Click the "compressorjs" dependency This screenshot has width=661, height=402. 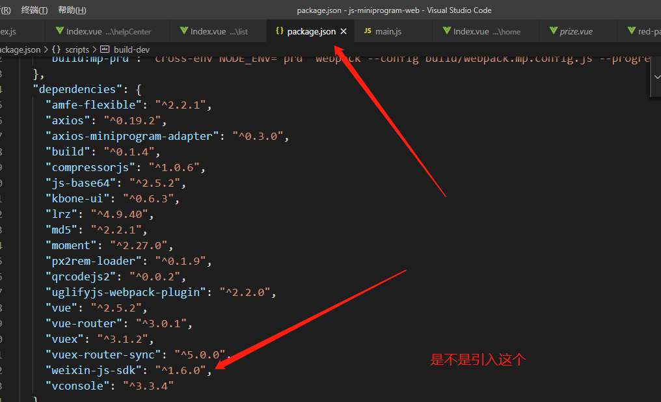pos(126,167)
